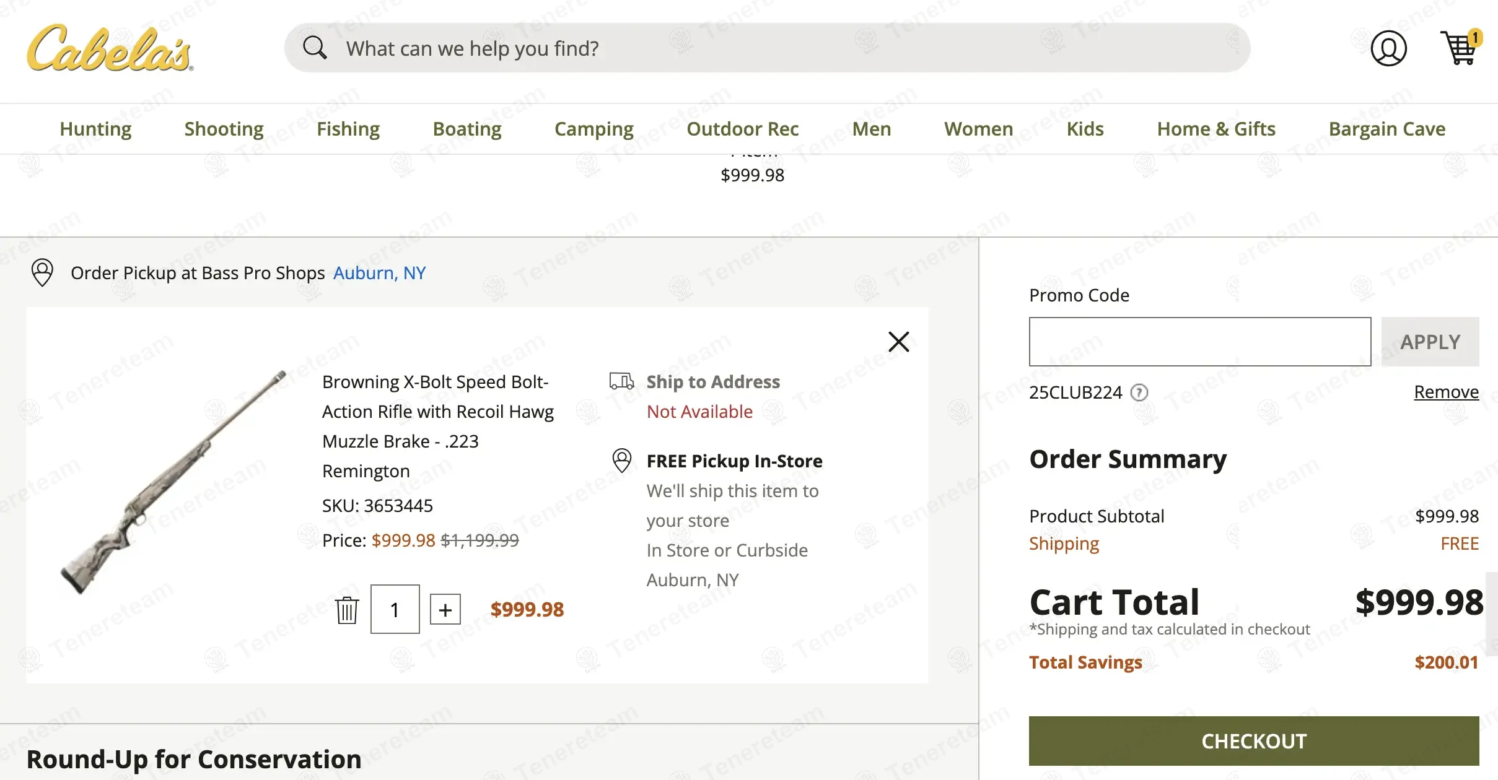Click the shopping cart icon
Viewport: 1498px width, 780px height.
tap(1460, 48)
